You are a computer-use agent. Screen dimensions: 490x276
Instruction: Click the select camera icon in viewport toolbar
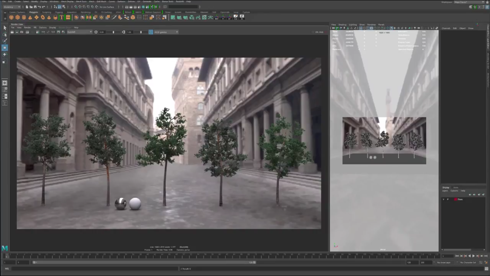333,28
